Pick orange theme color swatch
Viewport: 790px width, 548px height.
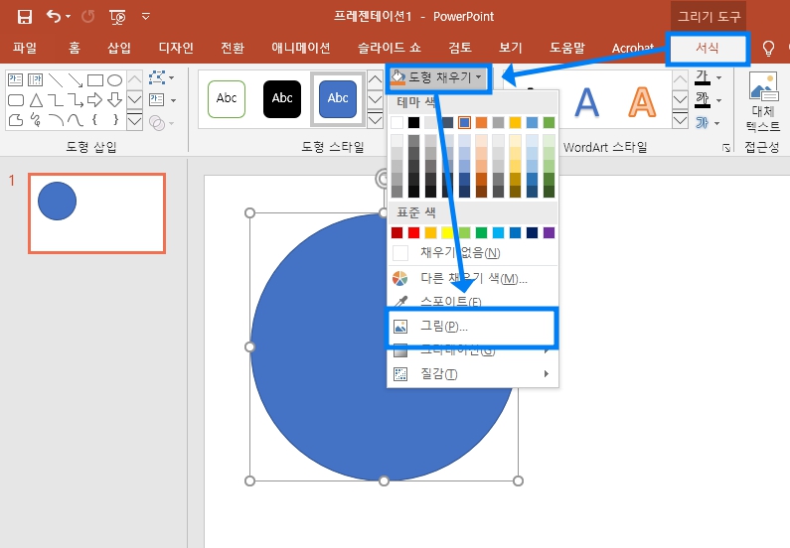point(481,122)
